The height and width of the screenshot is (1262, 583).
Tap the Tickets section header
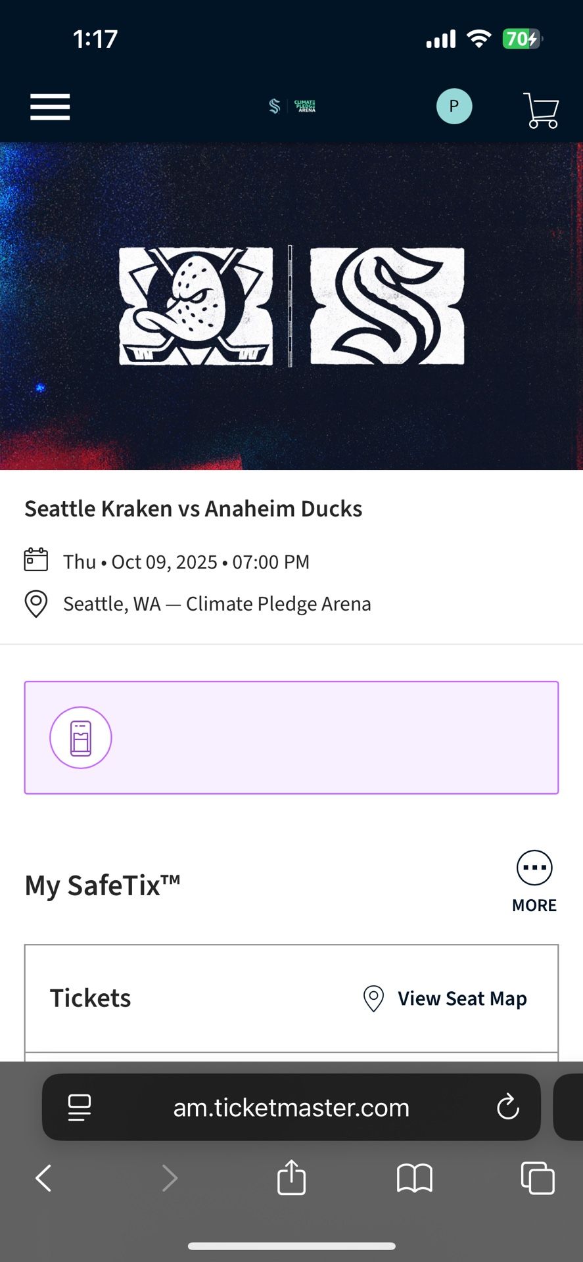click(91, 998)
